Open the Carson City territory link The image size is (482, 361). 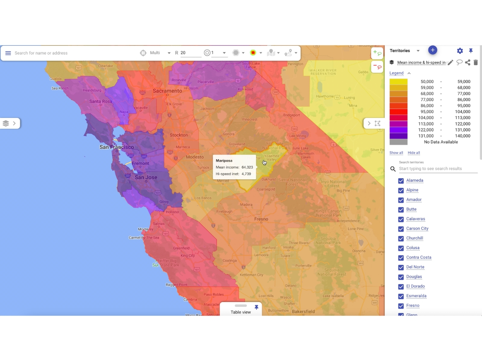point(417,229)
